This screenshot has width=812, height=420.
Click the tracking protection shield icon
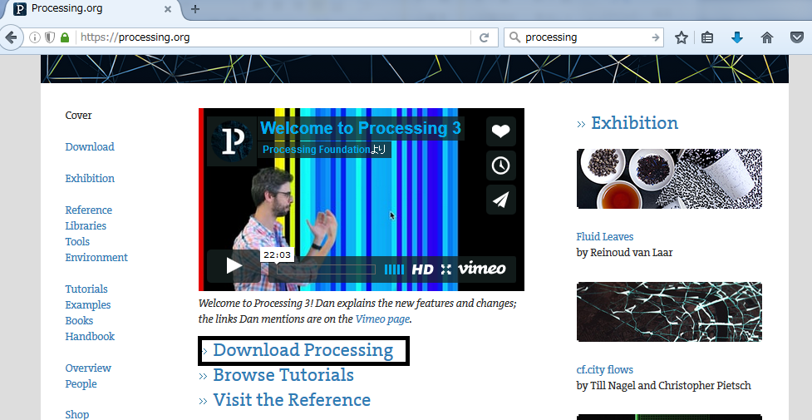coord(50,37)
